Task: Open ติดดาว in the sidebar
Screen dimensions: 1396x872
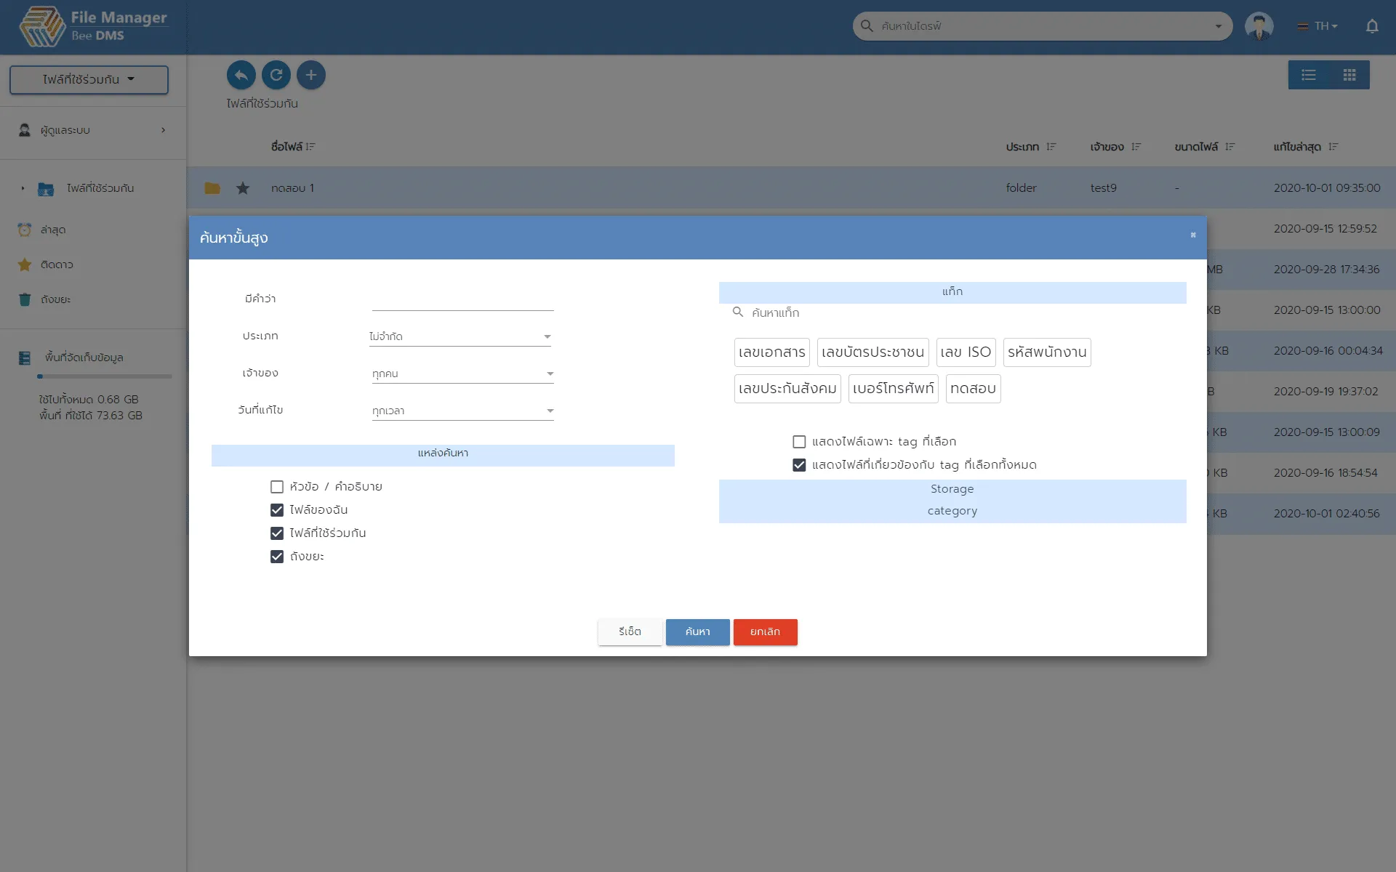Action: coord(57,265)
